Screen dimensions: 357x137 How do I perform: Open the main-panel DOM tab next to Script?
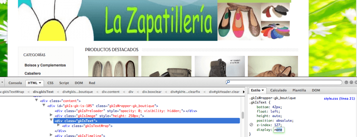tap(79, 83)
